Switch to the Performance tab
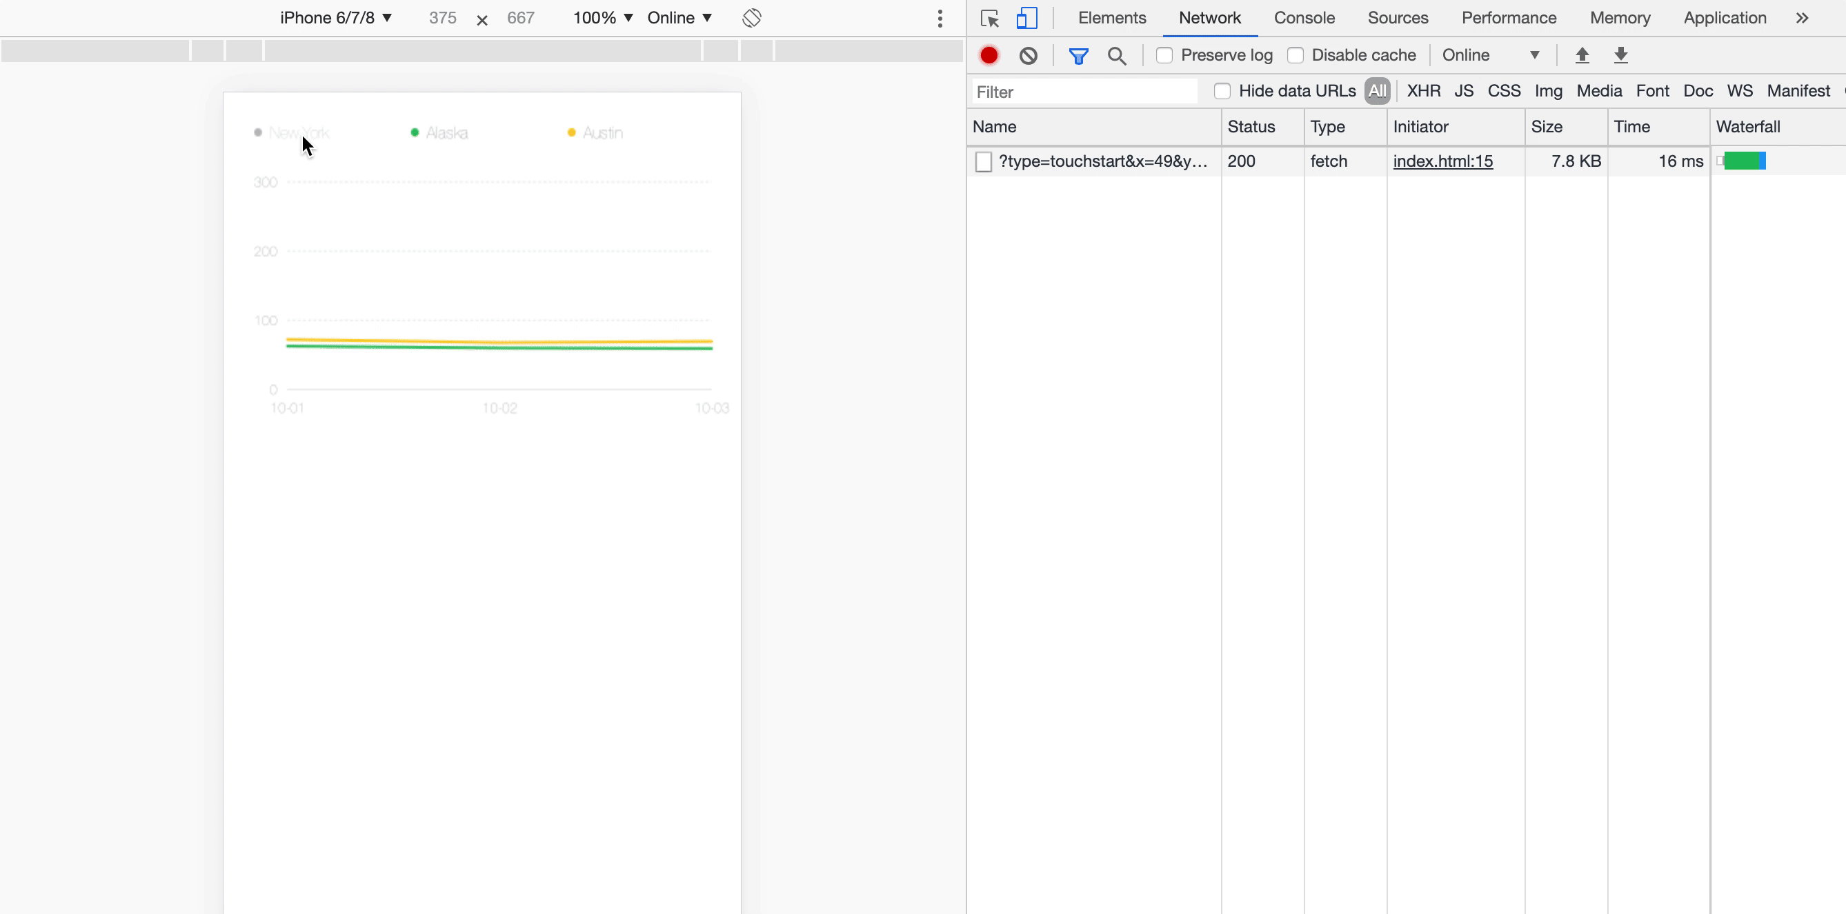This screenshot has width=1846, height=914. click(x=1509, y=18)
